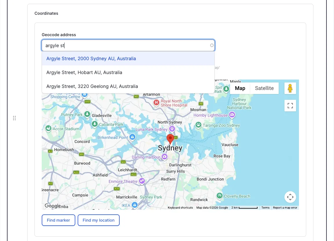This screenshot has height=241, width=334.
Task: Click the Marrickville map label
Action: click(127, 197)
